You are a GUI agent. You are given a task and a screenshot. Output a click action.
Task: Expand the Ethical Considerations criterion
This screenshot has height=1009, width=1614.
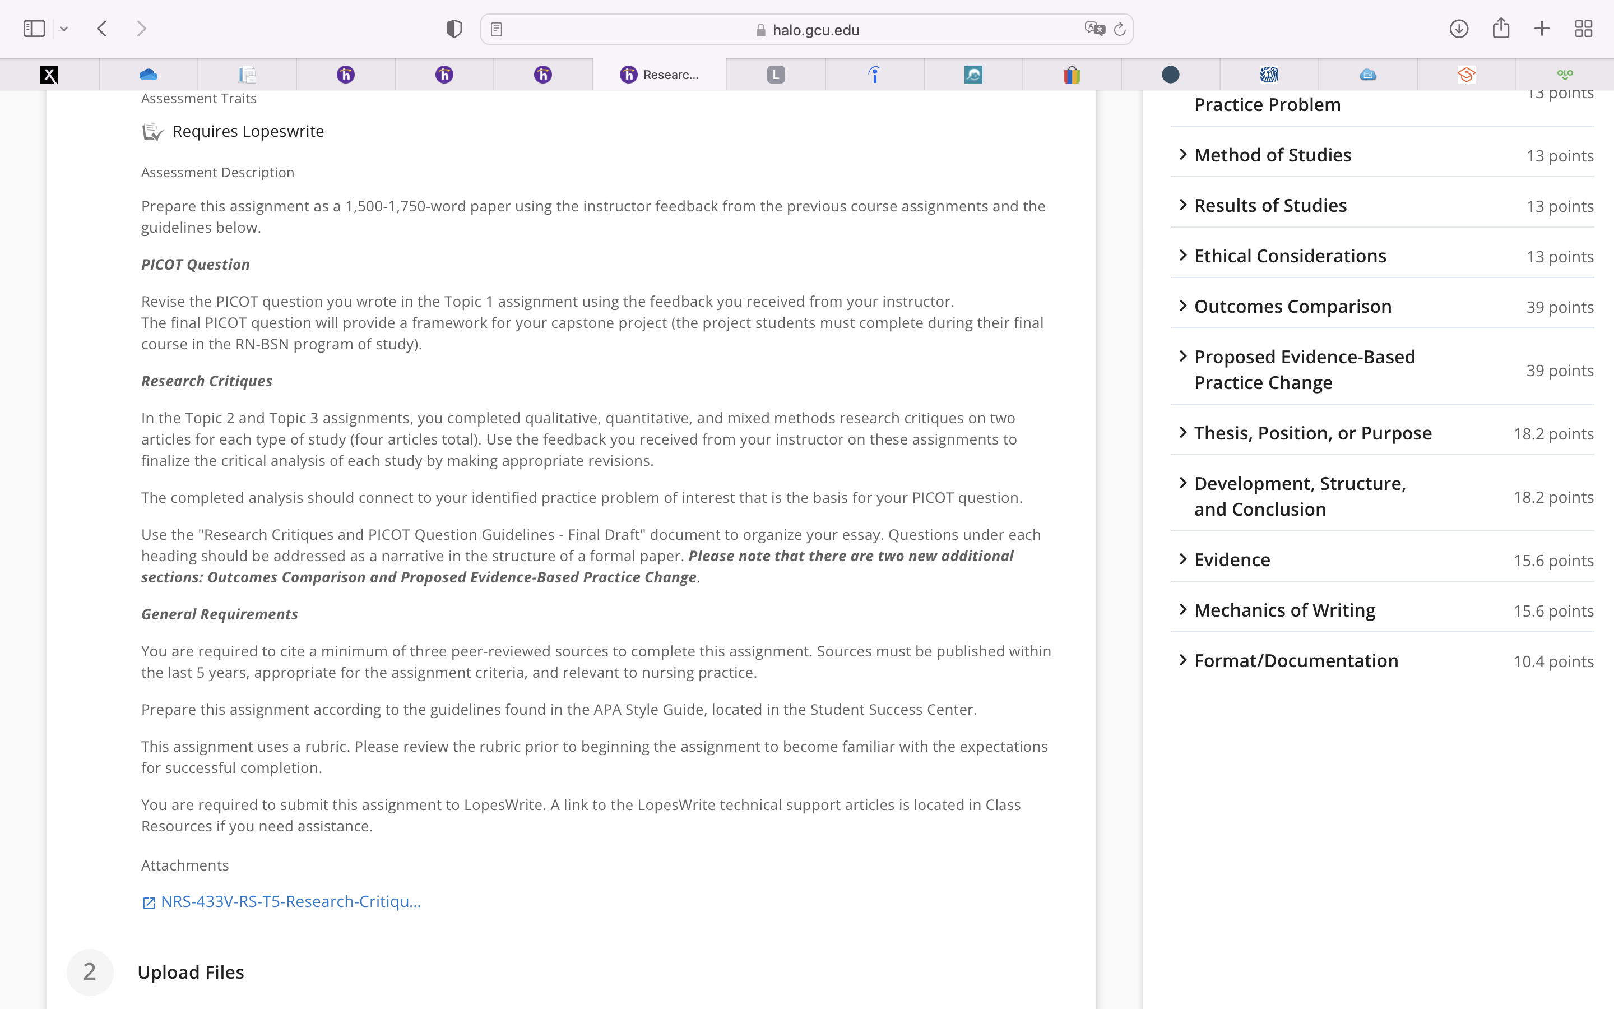[1382, 256]
